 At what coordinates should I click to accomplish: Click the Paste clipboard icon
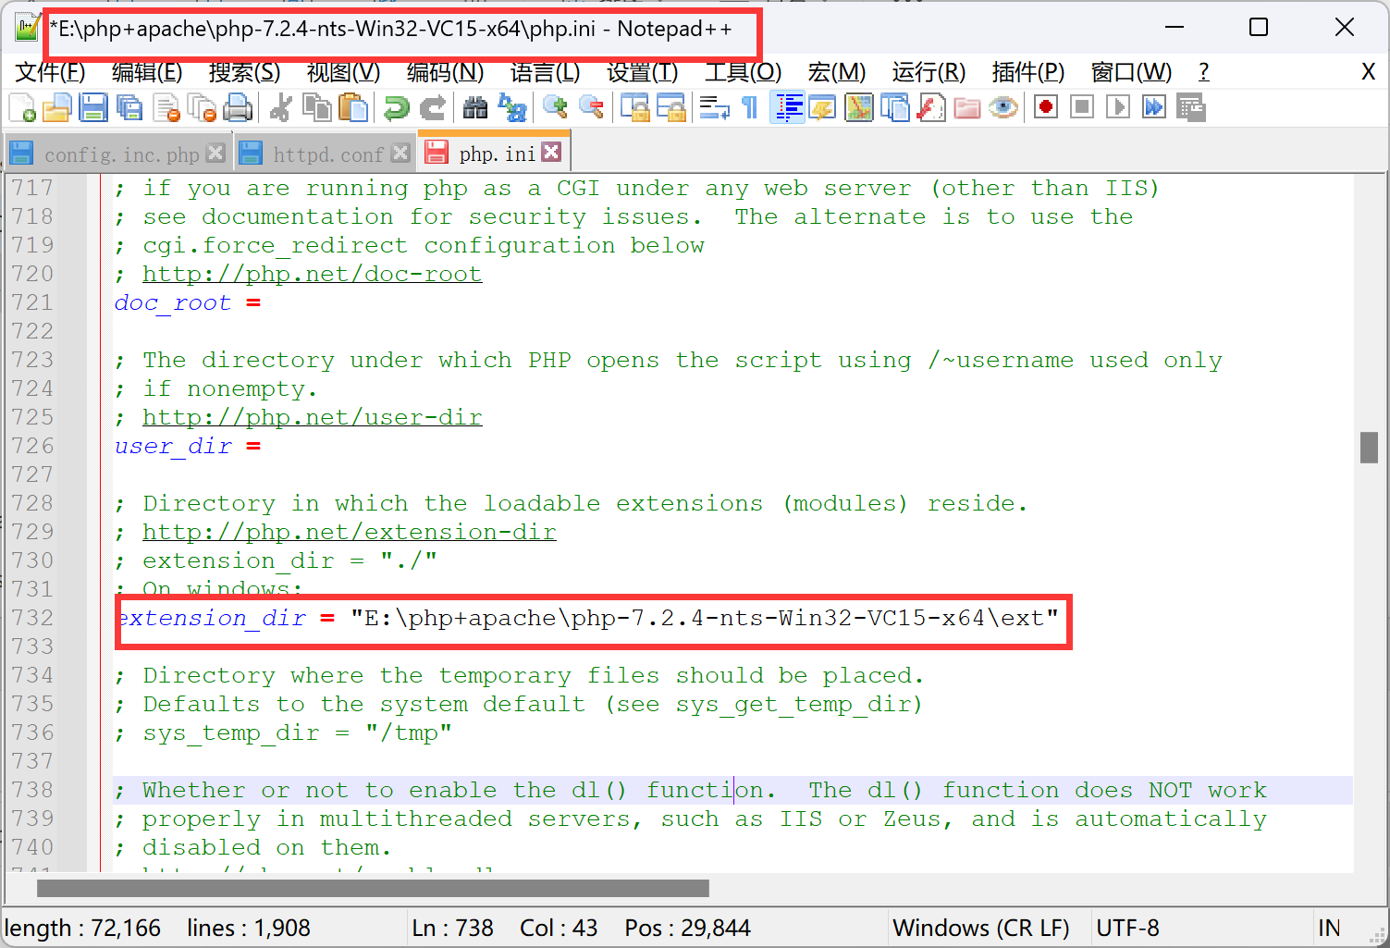353,108
